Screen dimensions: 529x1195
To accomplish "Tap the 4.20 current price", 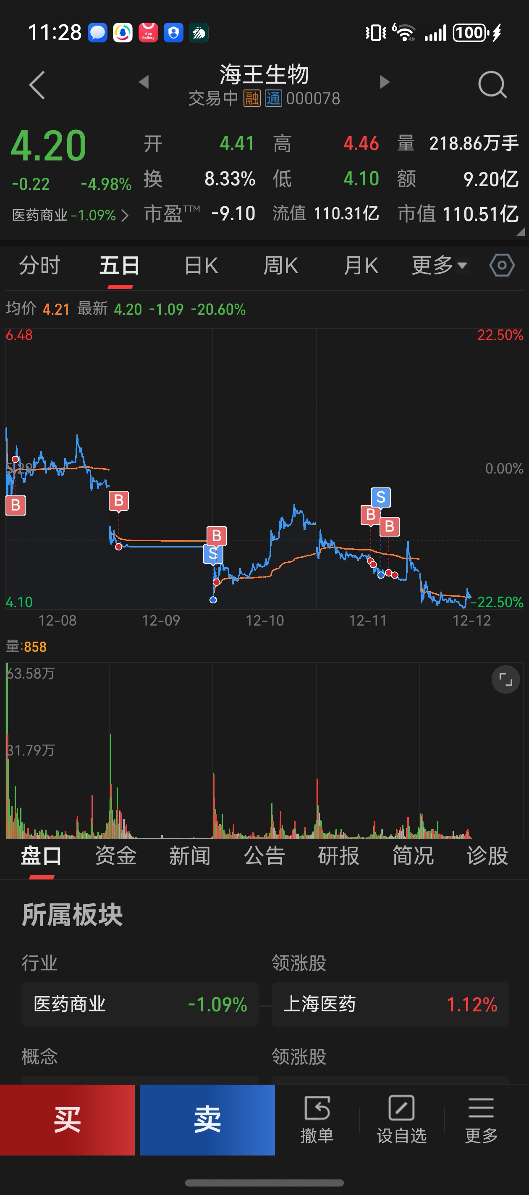I will [48, 146].
